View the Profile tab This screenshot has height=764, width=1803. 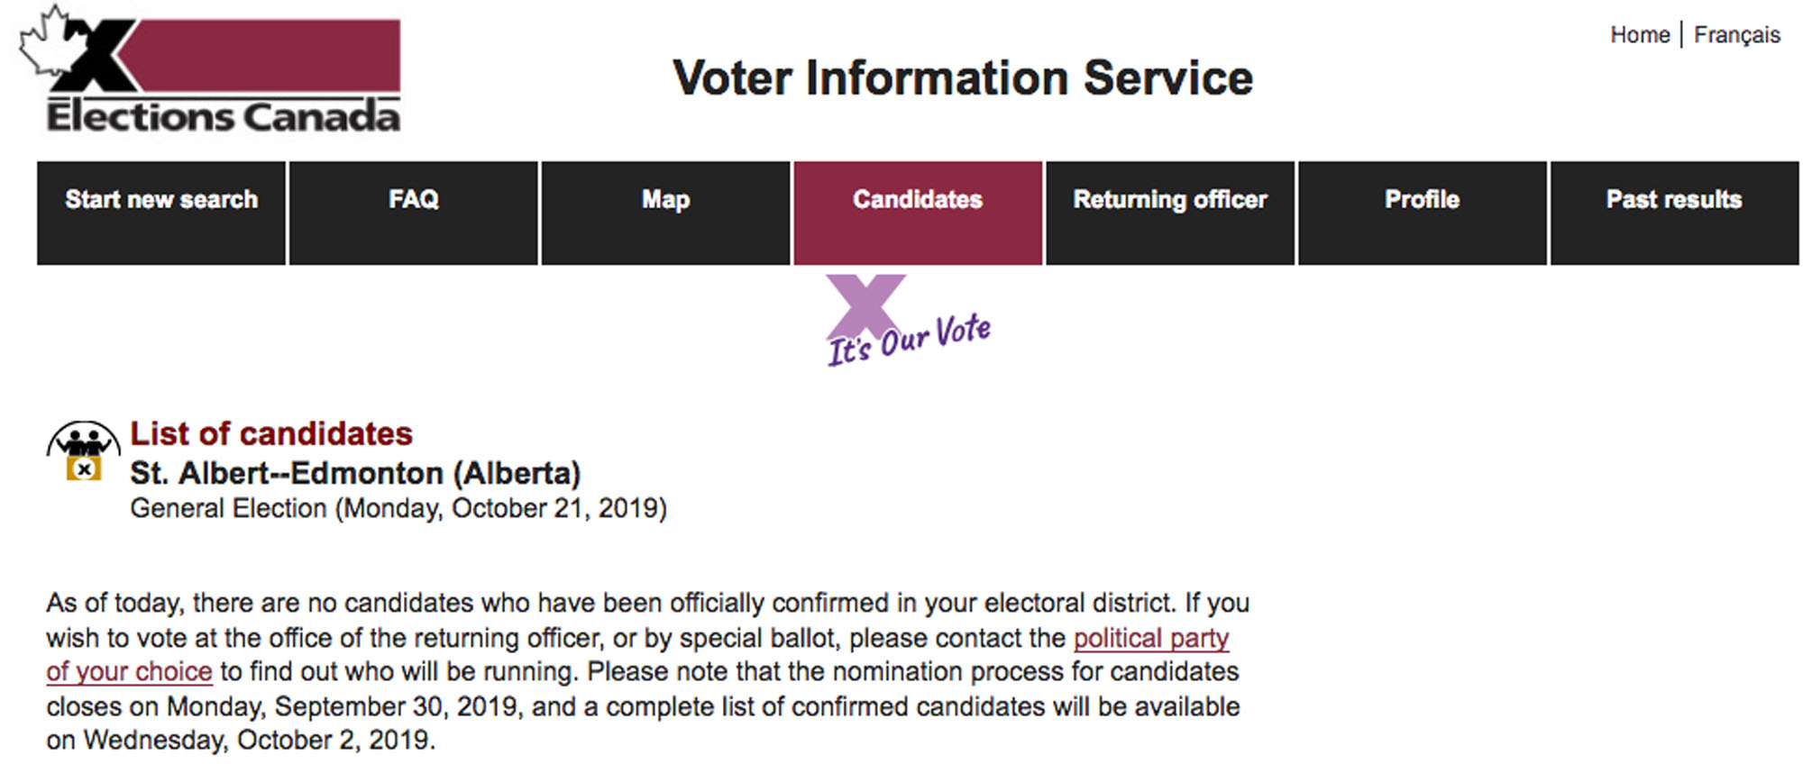[1423, 214]
